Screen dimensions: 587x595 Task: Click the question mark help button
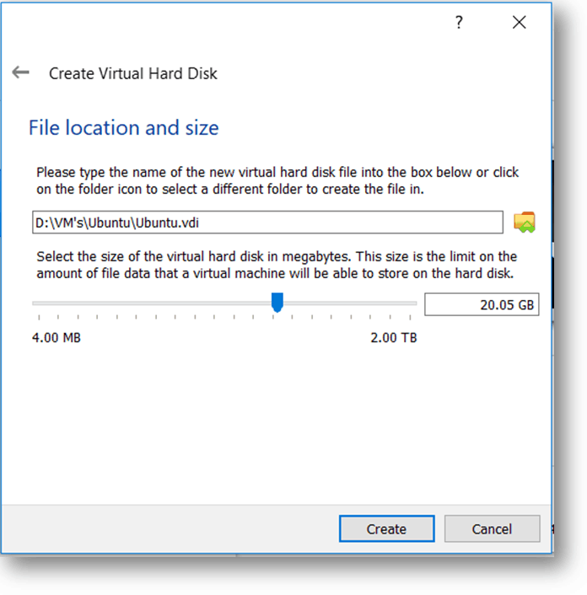coord(459,23)
